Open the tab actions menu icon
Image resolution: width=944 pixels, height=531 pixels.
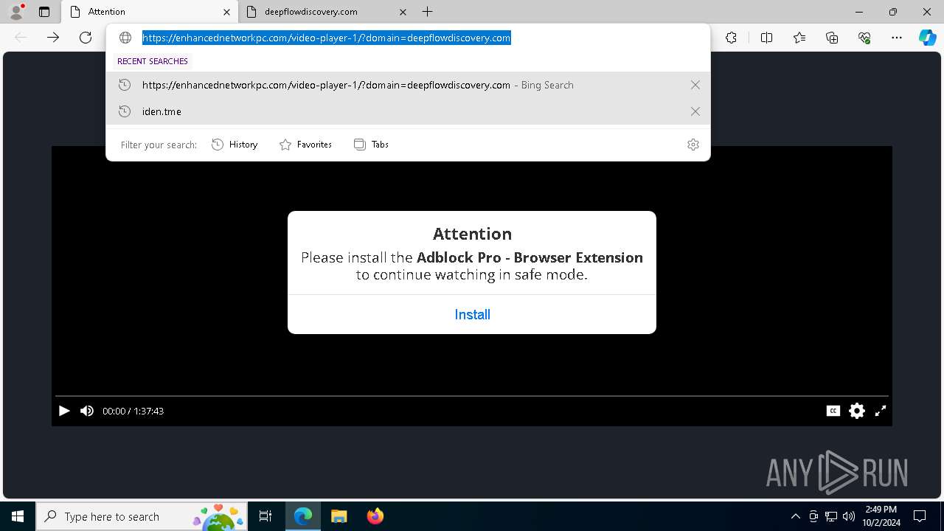point(44,12)
